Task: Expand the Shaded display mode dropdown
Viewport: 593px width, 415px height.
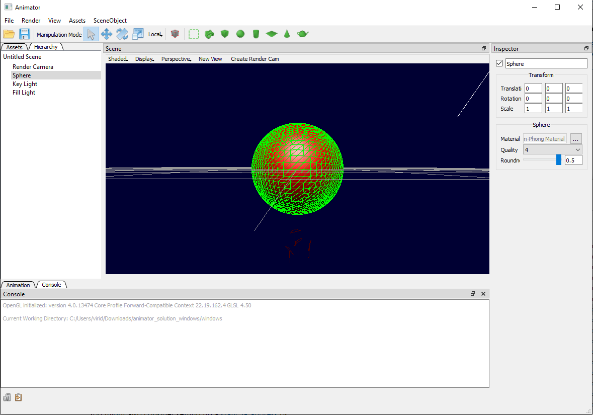Action: pos(118,59)
